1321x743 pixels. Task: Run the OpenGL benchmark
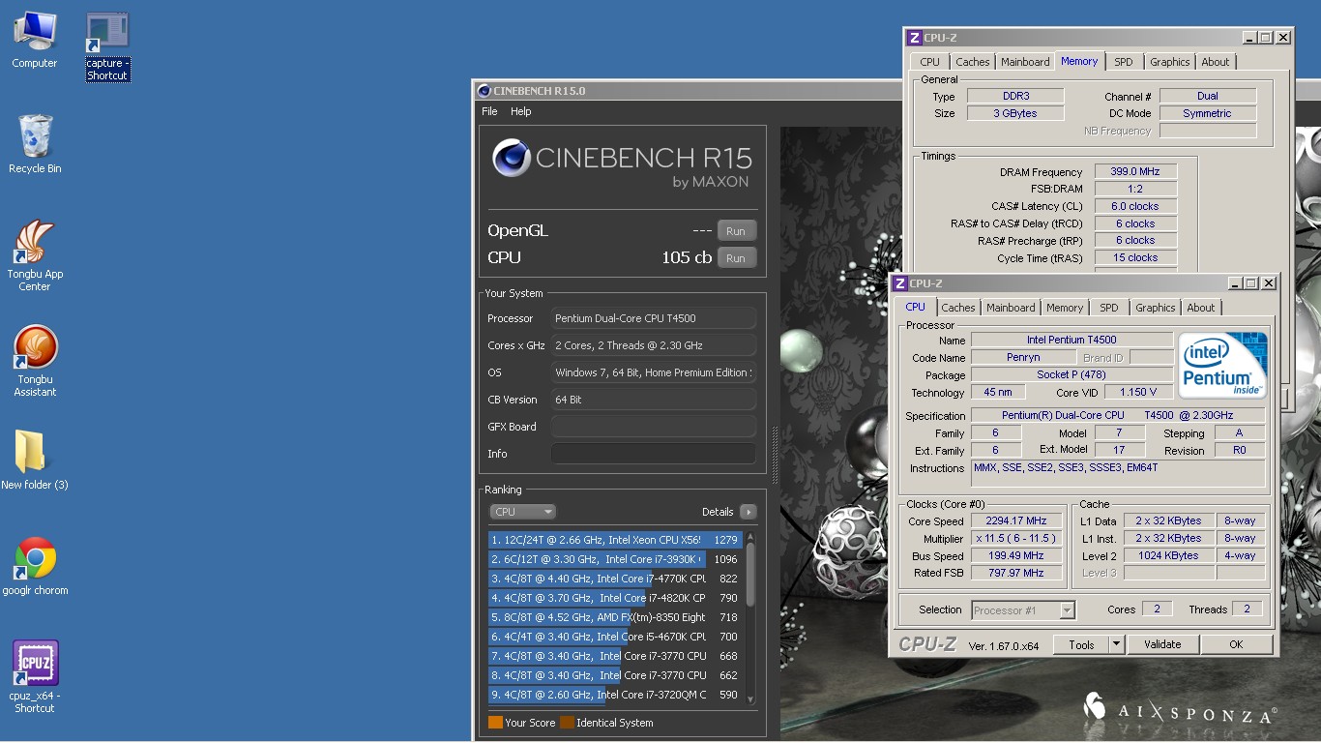tap(736, 231)
